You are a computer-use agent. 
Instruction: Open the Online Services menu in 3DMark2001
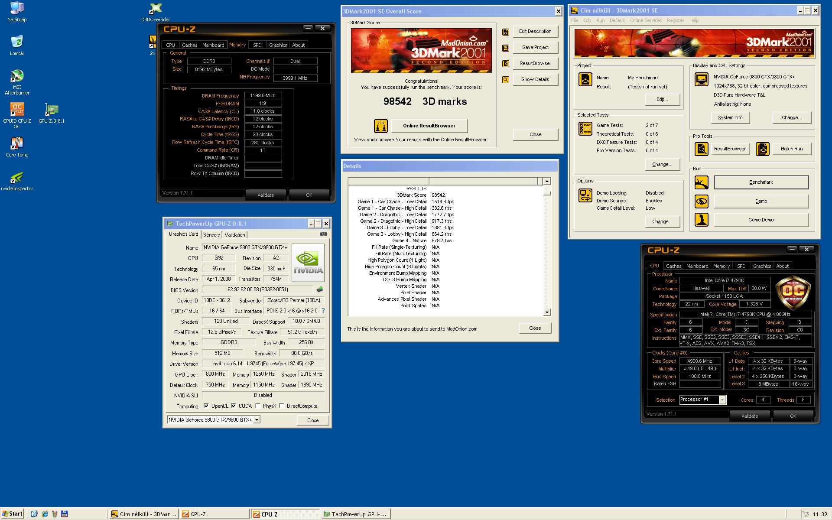click(646, 20)
